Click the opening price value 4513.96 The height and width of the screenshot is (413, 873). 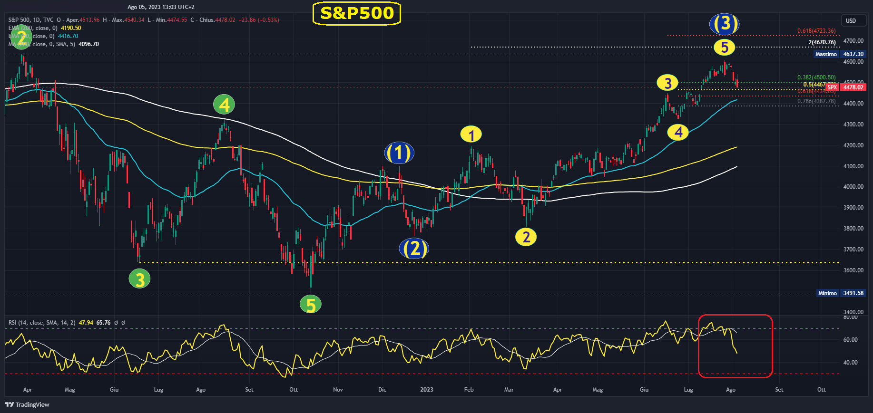point(89,20)
